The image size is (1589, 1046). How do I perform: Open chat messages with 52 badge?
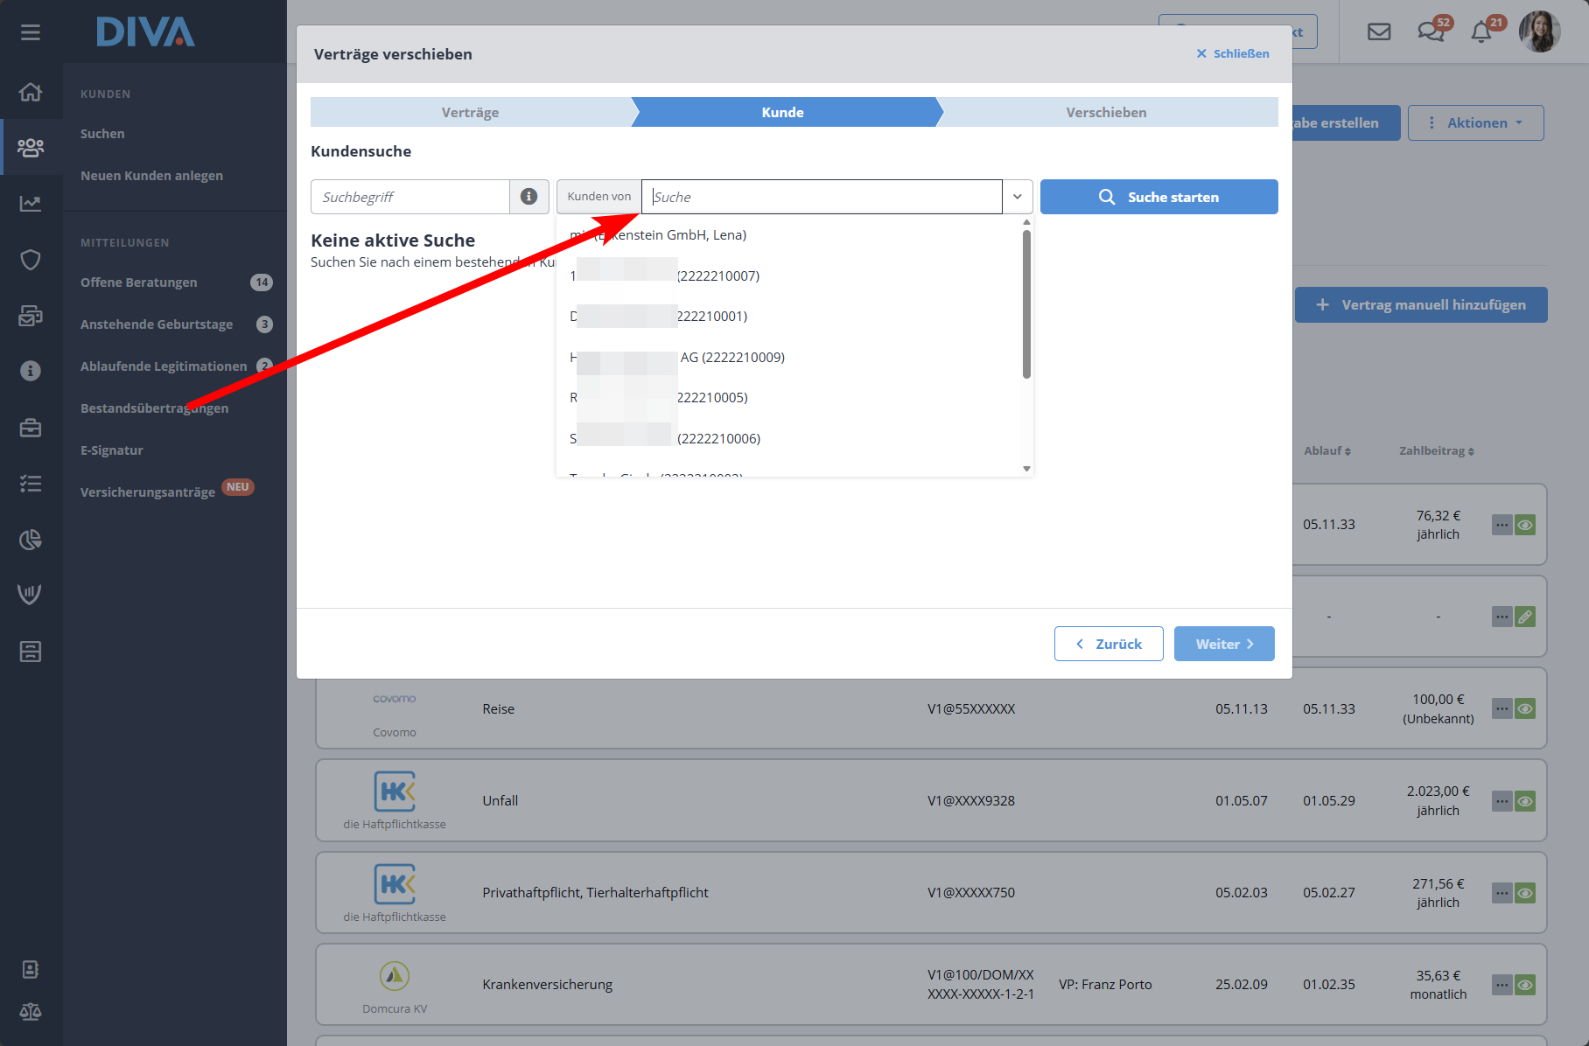tap(1431, 32)
